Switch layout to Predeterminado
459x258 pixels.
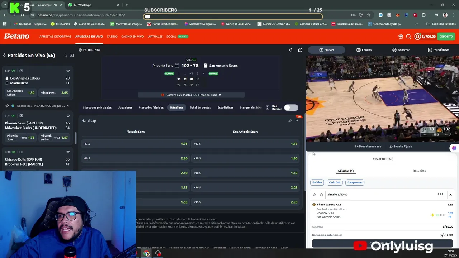368,147
